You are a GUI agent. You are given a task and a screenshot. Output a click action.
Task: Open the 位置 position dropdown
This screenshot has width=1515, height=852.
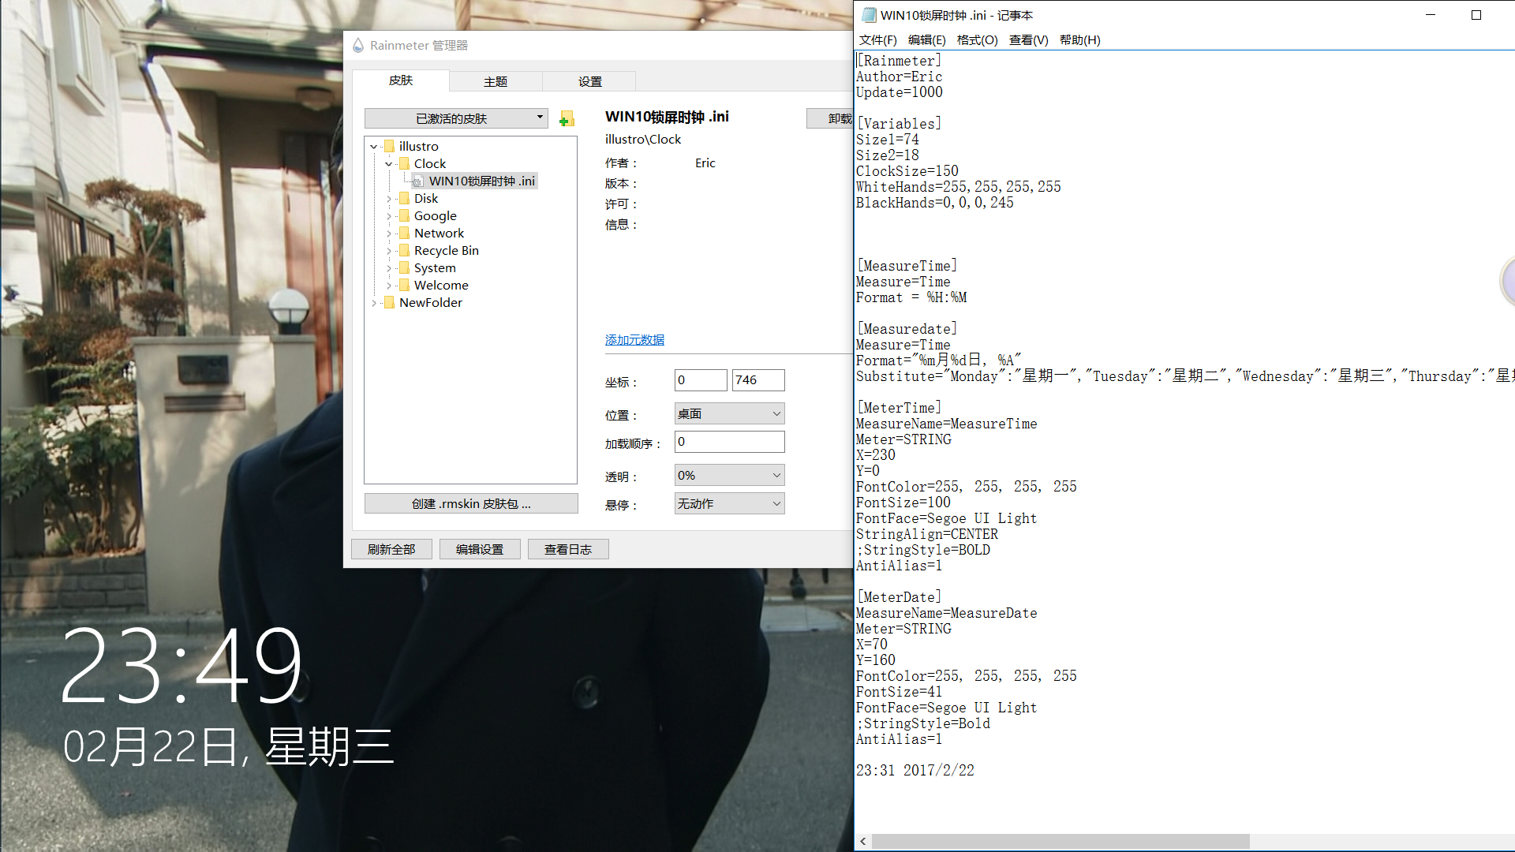pos(729,413)
